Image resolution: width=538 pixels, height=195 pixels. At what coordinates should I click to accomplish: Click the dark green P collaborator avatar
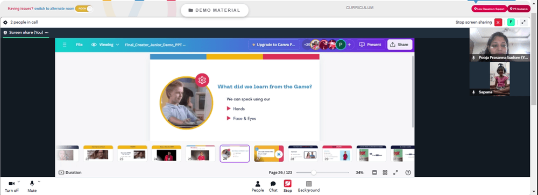point(341,45)
